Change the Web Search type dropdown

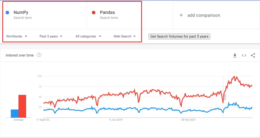click(x=124, y=36)
